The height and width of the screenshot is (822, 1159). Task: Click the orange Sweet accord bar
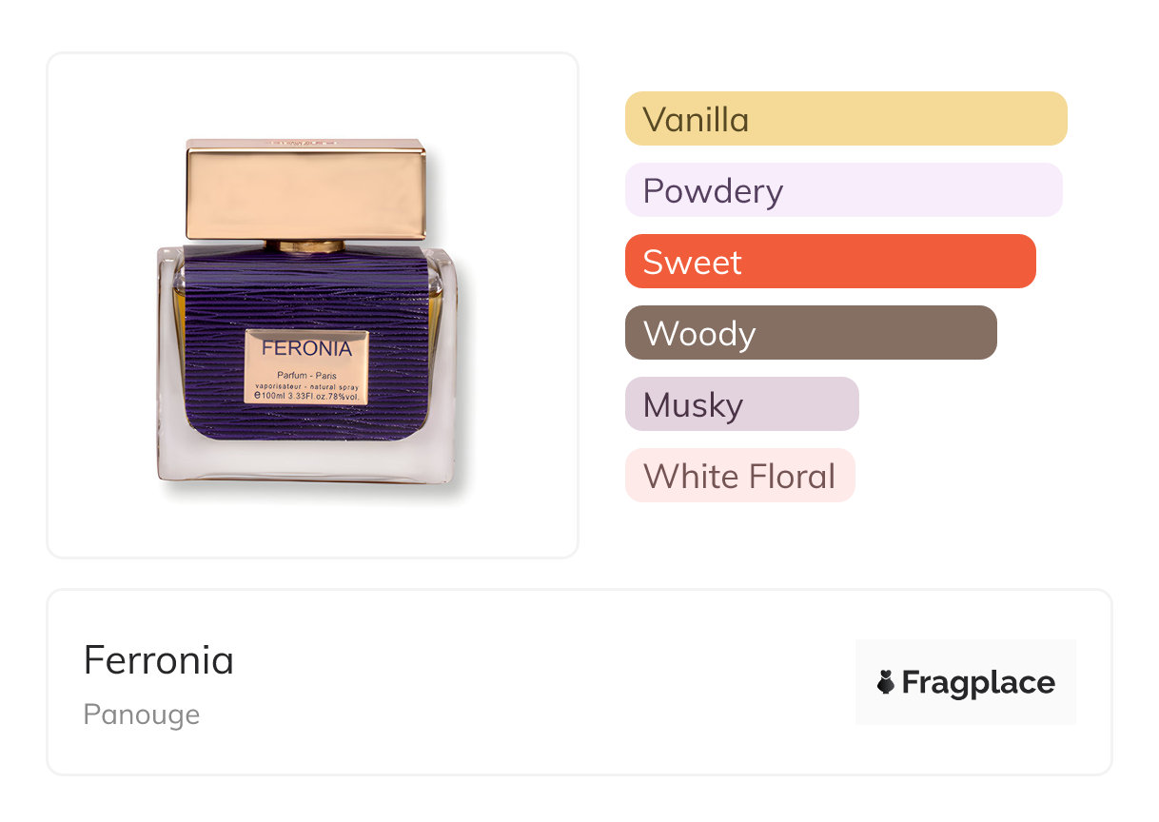tap(830, 262)
